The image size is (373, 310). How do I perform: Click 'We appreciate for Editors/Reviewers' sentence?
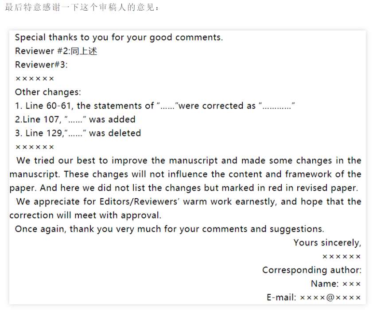189,202
